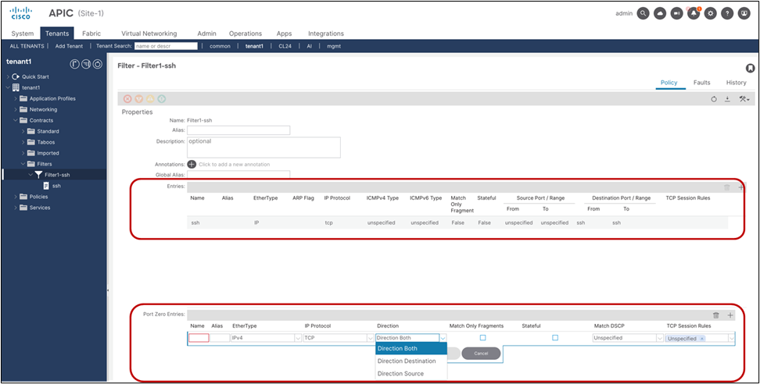Image resolution: width=760 pixels, height=384 pixels.
Task: Click the bookmark icon beside filter title
Action: coord(749,68)
